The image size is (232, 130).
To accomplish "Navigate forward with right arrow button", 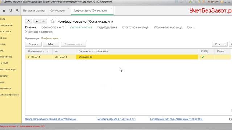I will [x=43, y=21].
